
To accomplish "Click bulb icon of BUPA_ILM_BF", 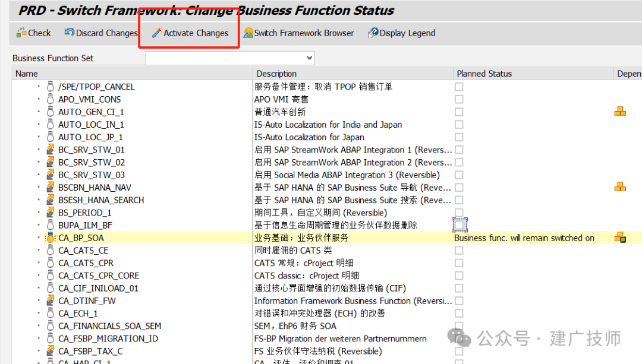I will pyautogui.click(x=50, y=225).
